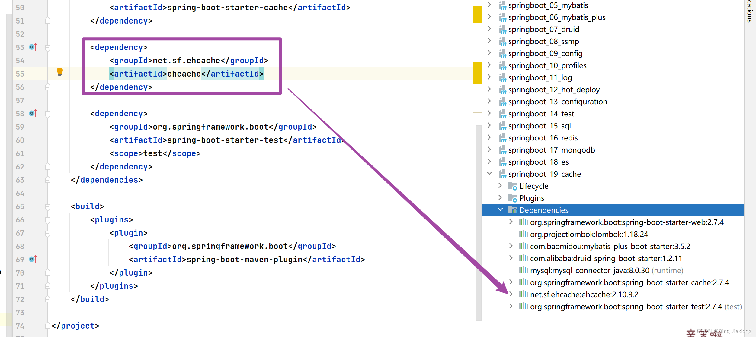Select springboot_15_sql in Maven tree

(x=540, y=126)
